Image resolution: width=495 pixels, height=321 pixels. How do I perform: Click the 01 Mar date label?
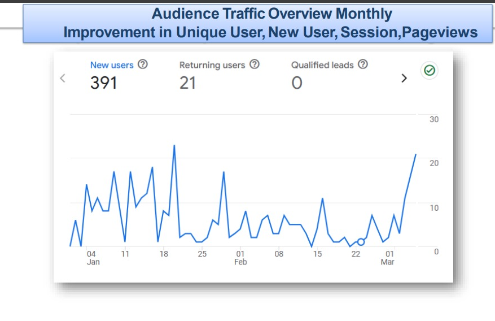pyautogui.click(x=388, y=258)
